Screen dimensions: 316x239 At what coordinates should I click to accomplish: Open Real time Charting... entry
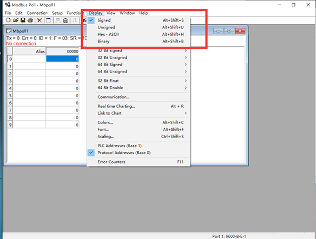coord(116,106)
